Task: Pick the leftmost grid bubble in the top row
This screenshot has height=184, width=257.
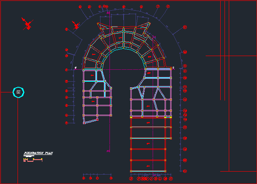Action: pyautogui.click(x=80, y=7)
